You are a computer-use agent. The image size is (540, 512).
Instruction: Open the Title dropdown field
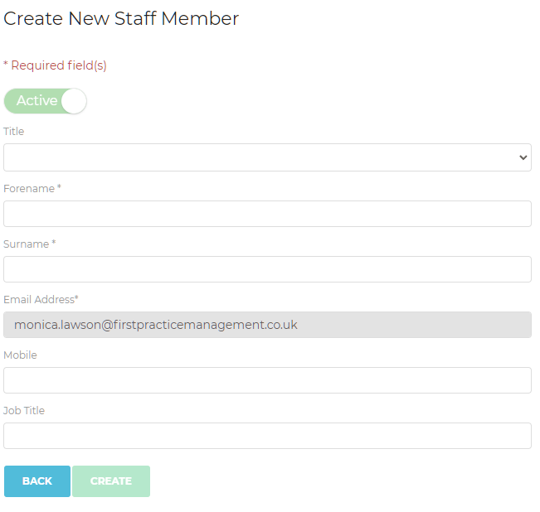[x=267, y=157]
